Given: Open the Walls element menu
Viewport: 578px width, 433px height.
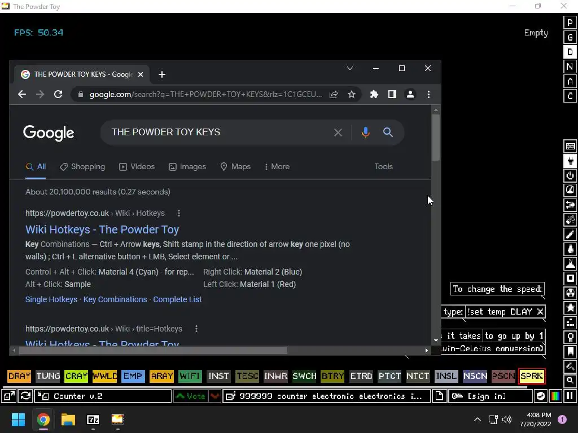Looking at the screenshot, I should pyautogui.click(x=570, y=146).
